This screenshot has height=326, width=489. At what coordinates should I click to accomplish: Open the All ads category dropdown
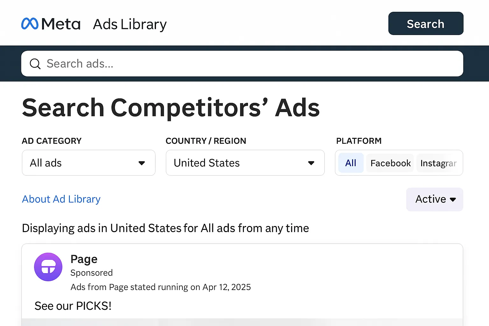point(89,163)
